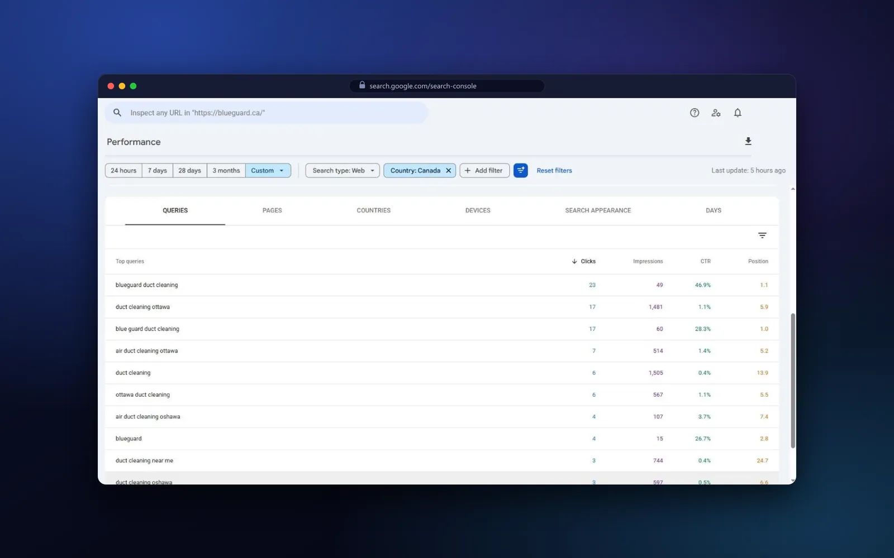Viewport: 894px width, 558px height.
Task: Click the browser address bar URL
Action: (447, 86)
